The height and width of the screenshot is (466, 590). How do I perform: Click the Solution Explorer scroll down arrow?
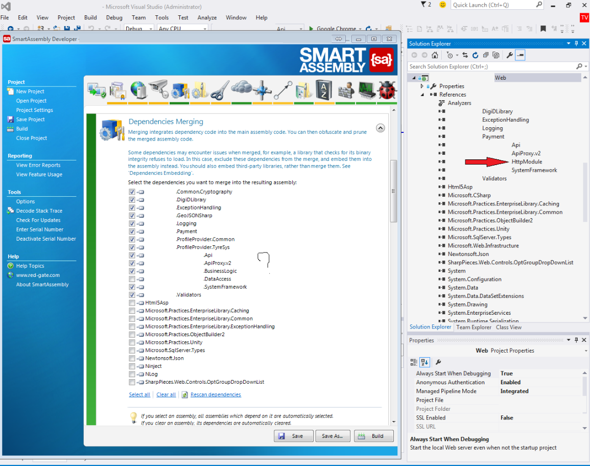pos(585,318)
